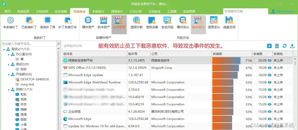Click the 企业微信 row icon
The width and height of the screenshot is (298, 130).
pyautogui.click(x=65, y=111)
